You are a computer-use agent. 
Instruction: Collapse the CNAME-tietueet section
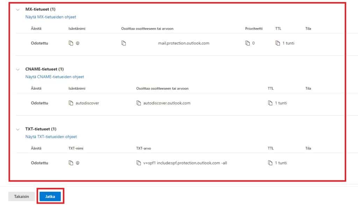pyautogui.click(x=18, y=69)
